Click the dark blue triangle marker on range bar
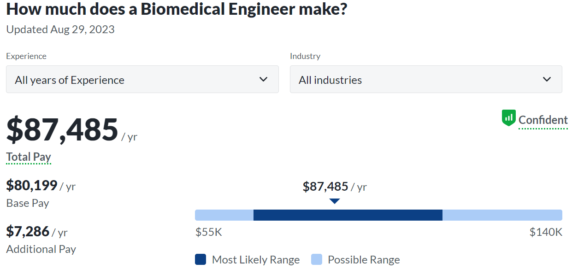The image size is (578, 269). point(335,201)
